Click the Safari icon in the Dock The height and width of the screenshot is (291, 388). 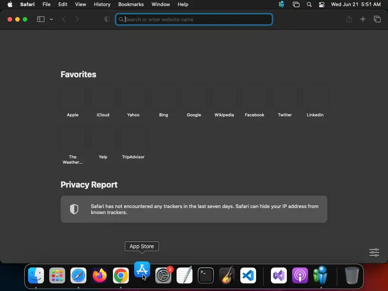[78, 275]
